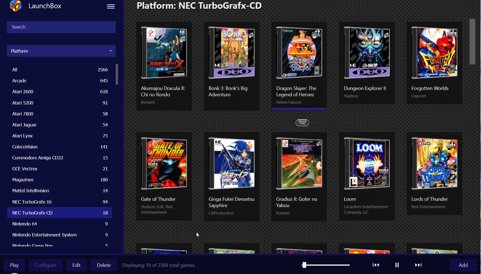Select Akumajou Dracula X box art
This screenshot has height=274, width=481.
tap(164, 53)
